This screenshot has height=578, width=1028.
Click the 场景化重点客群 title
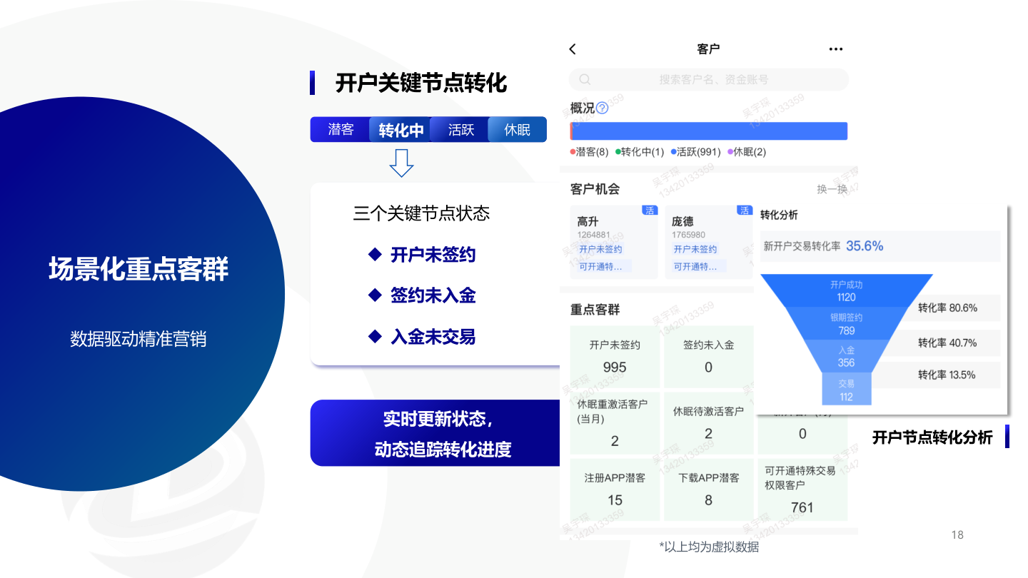(x=138, y=269)
